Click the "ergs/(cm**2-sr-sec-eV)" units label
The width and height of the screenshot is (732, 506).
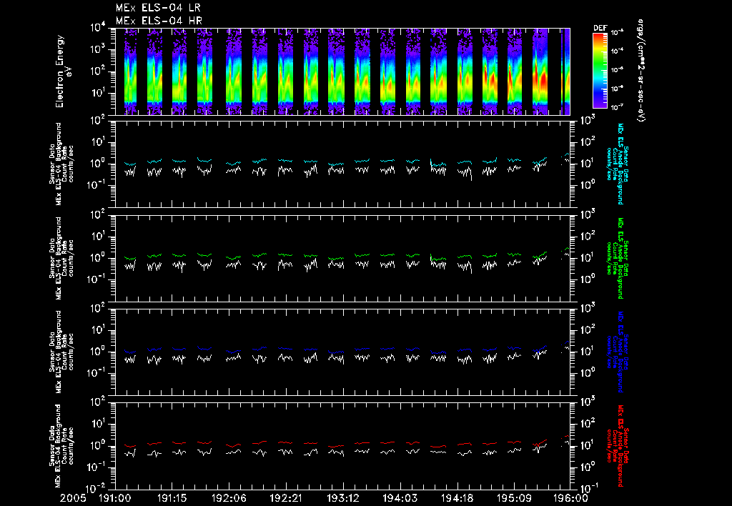(x=640, y=70)
